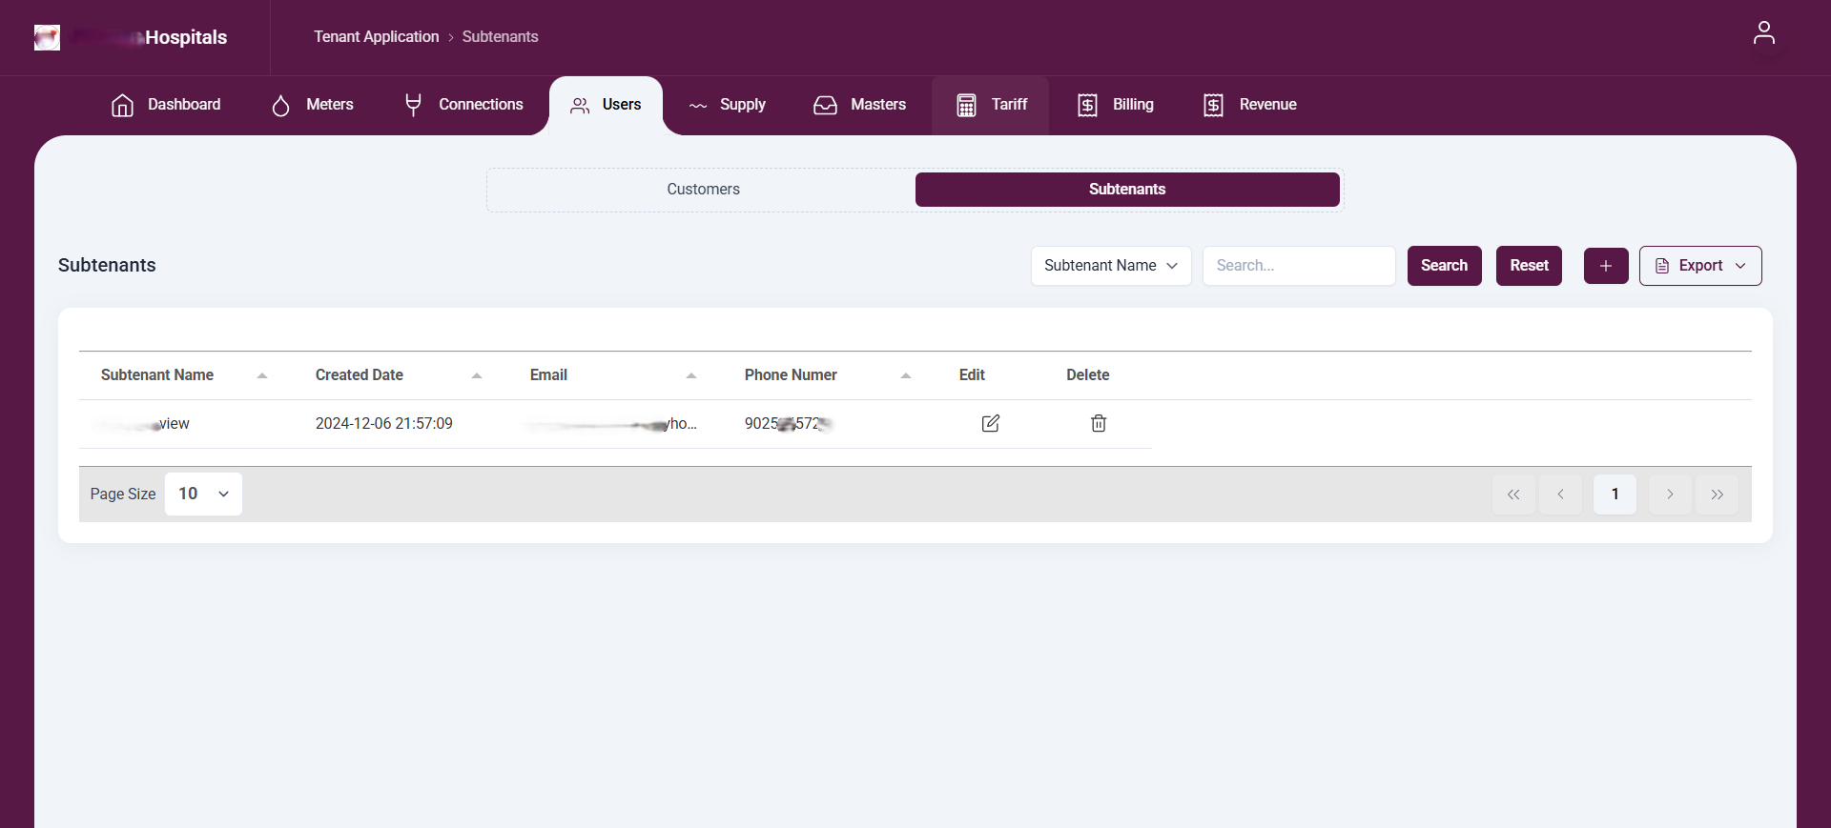This screenshot has height=828, width=1831.
Task: Go to first page double-arrow icon
Action: click(x=1513, y=495)
